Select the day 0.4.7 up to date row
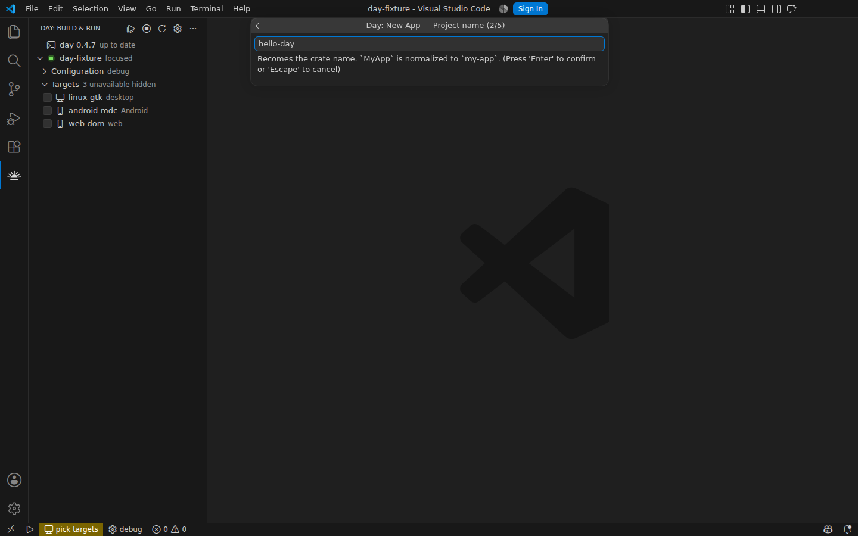 (118, 45)
